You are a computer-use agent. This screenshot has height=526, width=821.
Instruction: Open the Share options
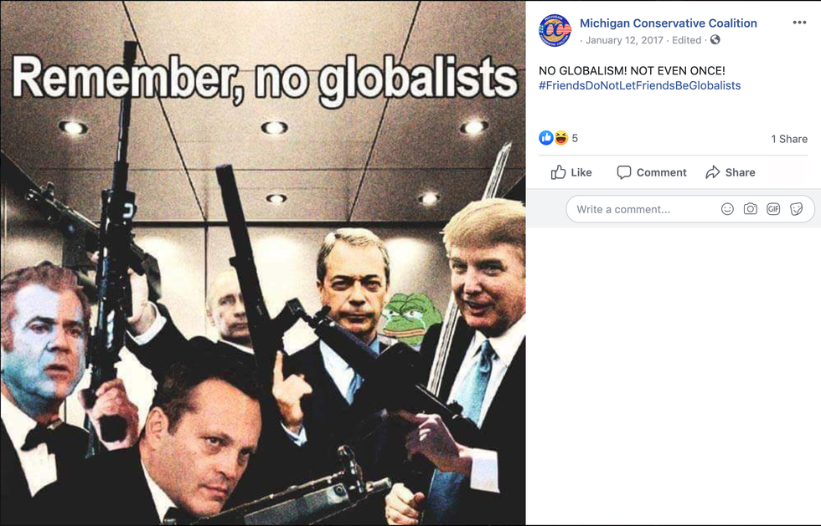[731, 172]
